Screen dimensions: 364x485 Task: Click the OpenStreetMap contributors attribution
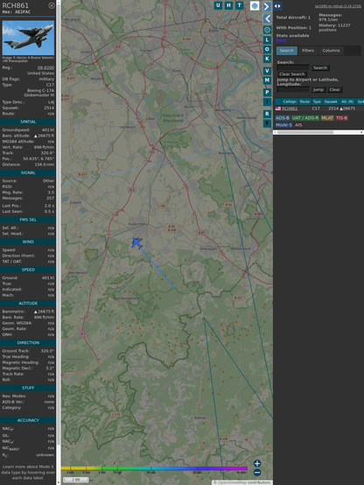pyautogui.click(x=241, y=482)
